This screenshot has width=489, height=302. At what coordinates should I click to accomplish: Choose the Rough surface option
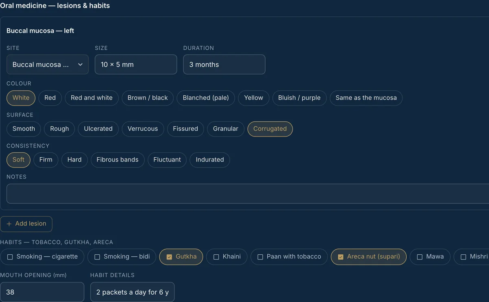59,129
